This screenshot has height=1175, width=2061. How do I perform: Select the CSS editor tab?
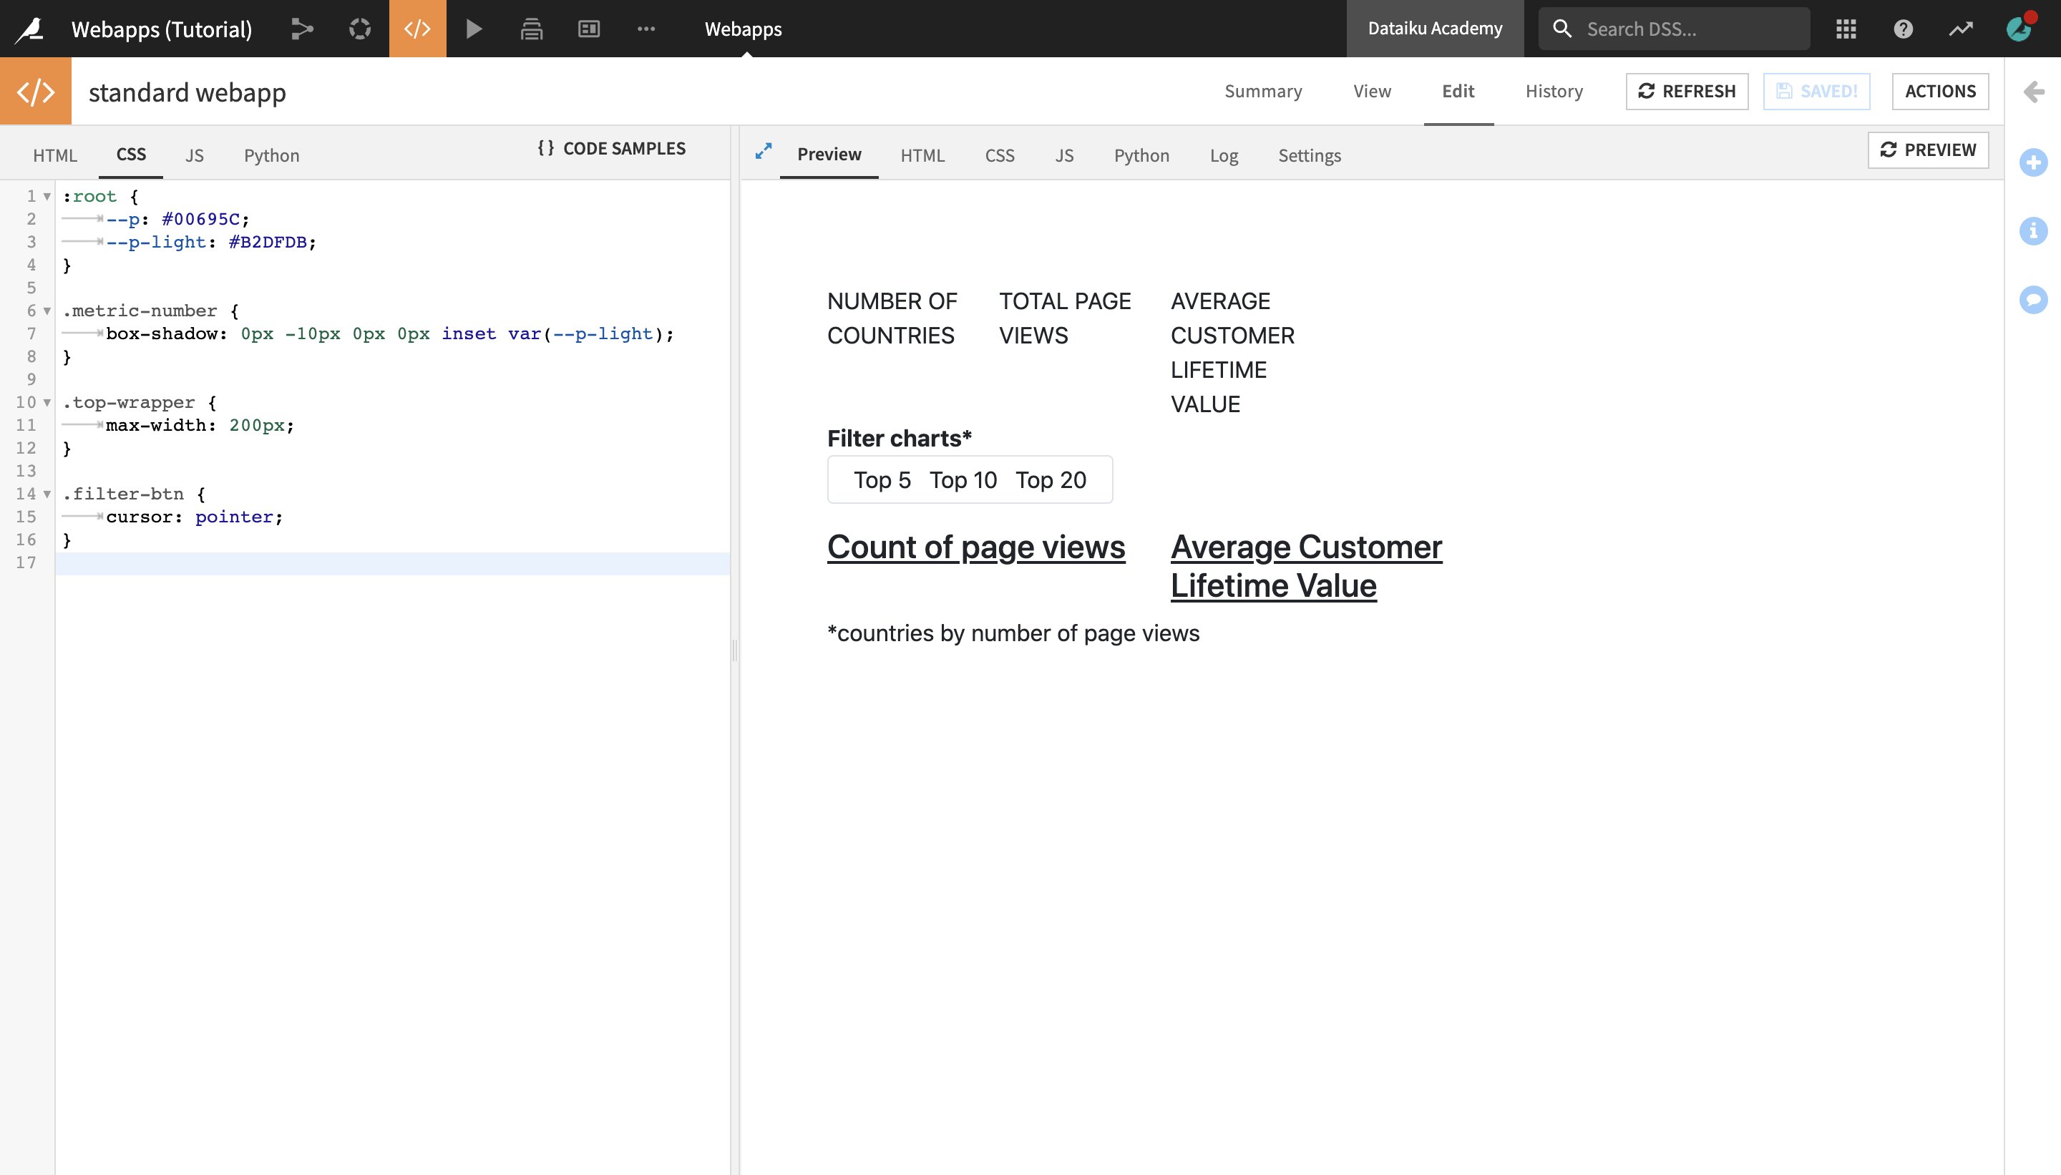pos(131,154)
